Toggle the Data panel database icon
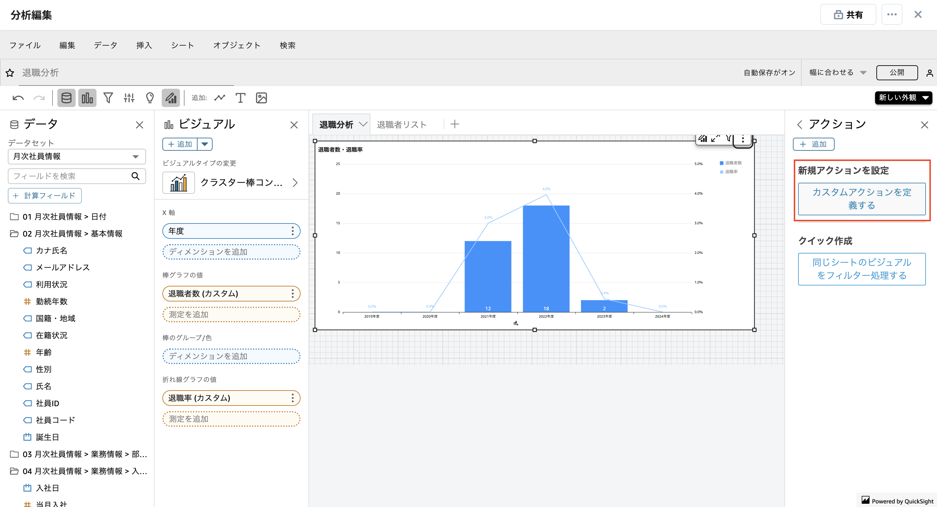 tap(66, 98)
